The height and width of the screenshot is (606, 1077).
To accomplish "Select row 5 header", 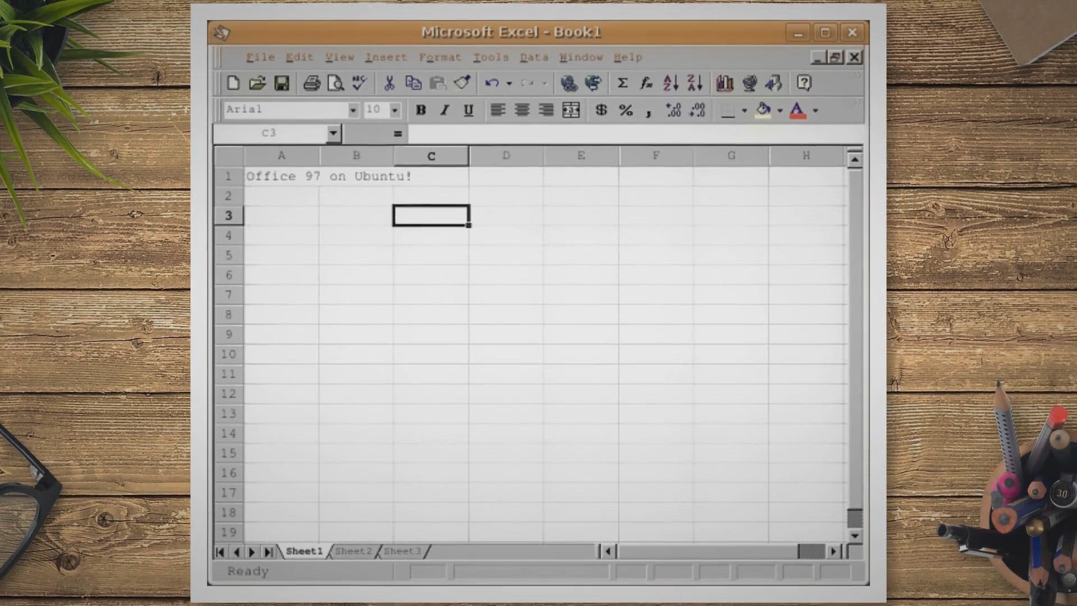I will pyautogui.click(x=228, y=255).
